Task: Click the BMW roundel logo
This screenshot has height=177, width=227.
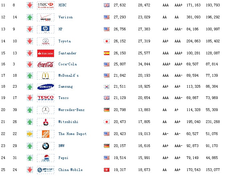Action: (x=46, y=146)
